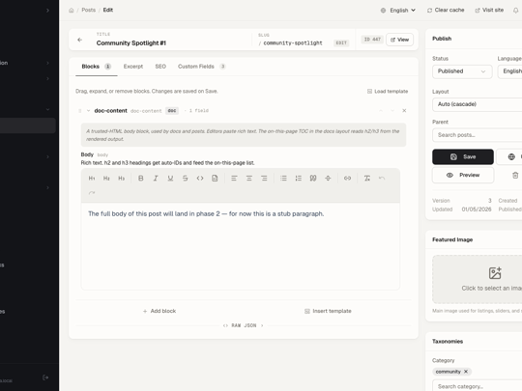The height and width of the screenshot is (391, 522).
Task: Collapse the doc-content block chevron
Action: point(88,111)
